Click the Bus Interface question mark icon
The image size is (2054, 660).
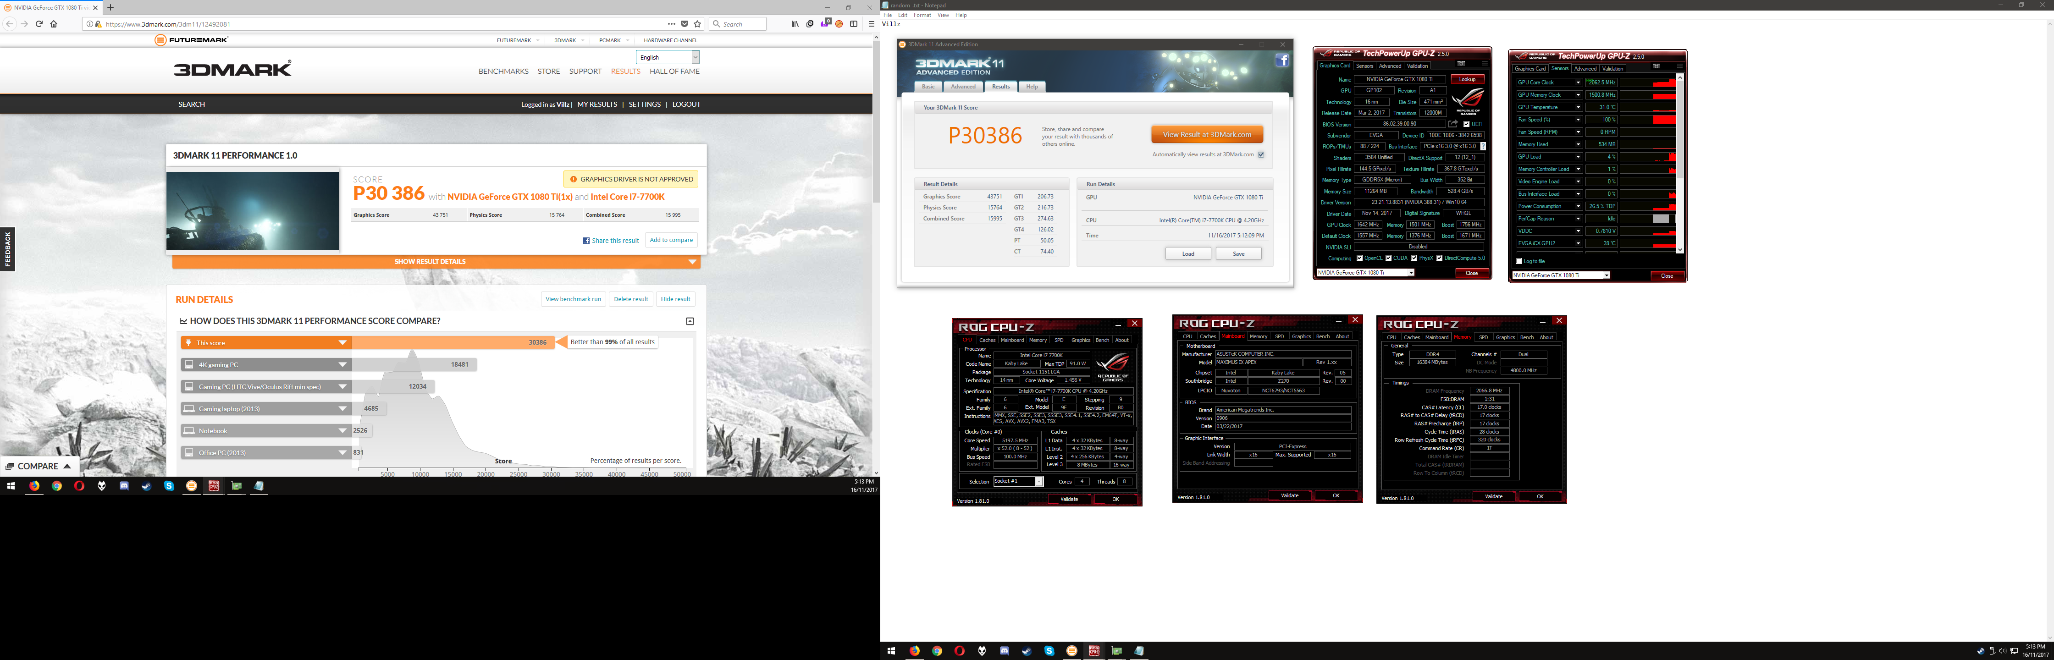1483,147
